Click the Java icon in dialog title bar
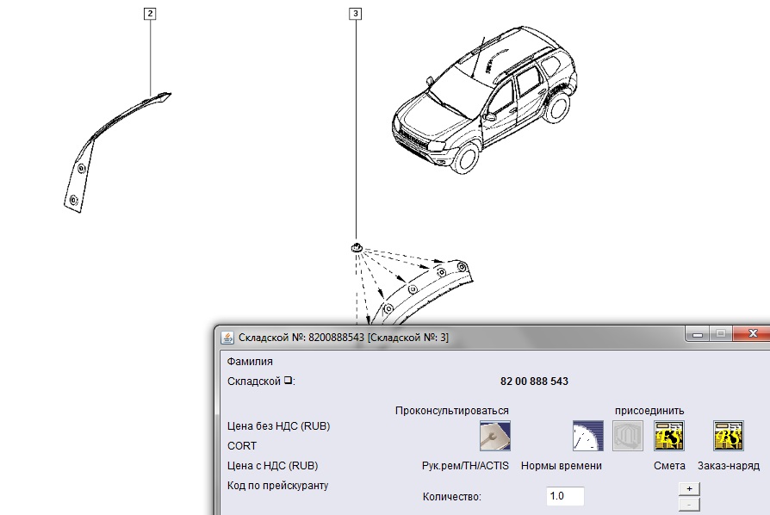Screen dimensions: 770x515 coord(227,337)
